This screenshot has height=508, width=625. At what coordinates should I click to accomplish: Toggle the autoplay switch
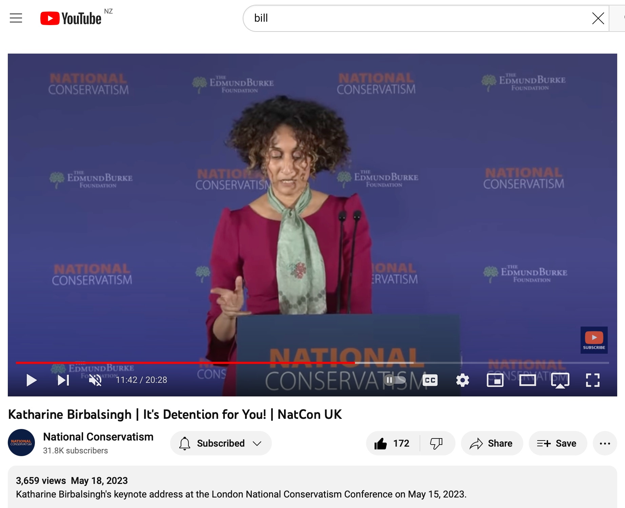[x=395, y=380]
